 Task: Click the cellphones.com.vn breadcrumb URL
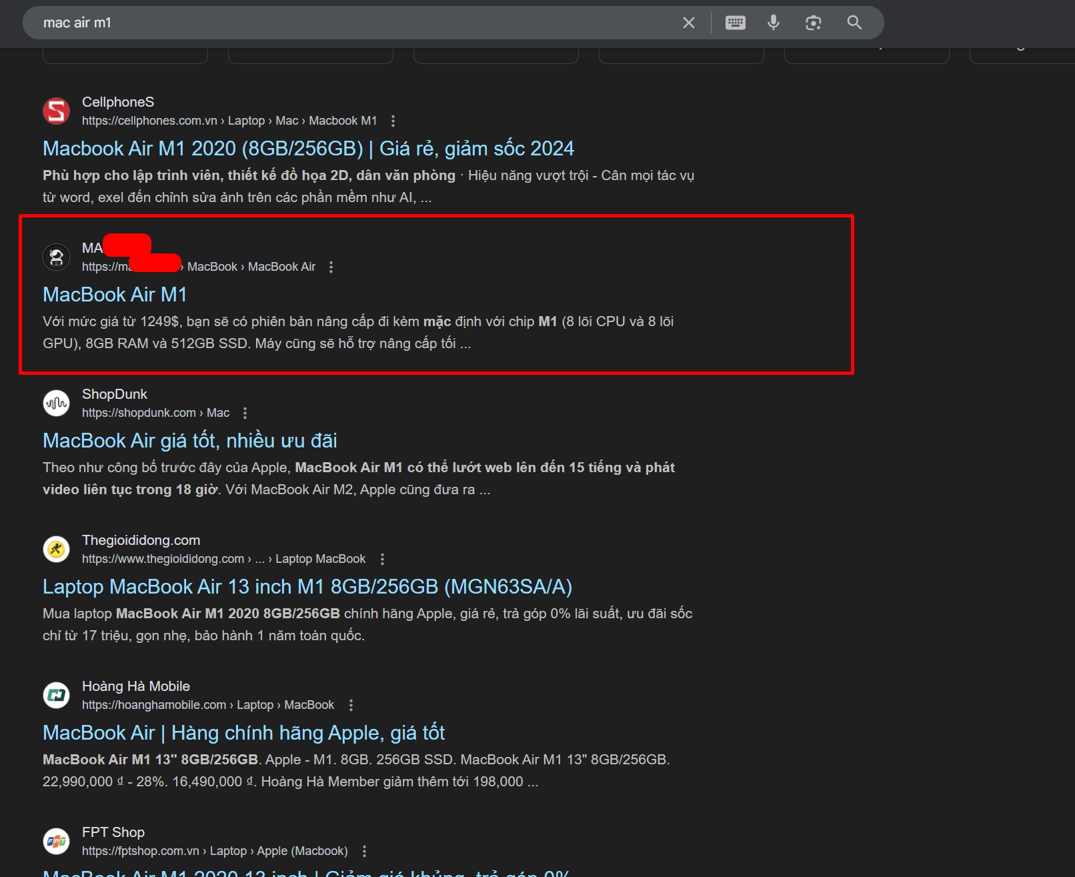[229, 121]
